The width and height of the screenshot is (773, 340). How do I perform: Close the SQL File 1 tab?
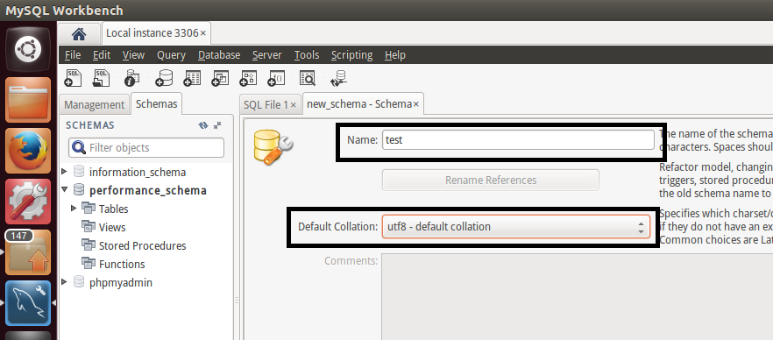coord(293,105)
